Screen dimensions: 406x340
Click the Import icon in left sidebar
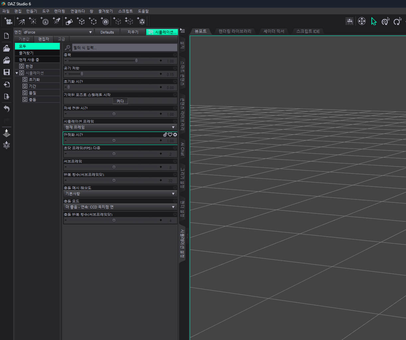click(x=6, y=84)
